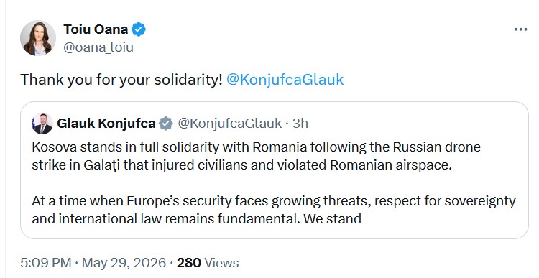Follow the @KonjufcaGlauk mention link

[285, 80]
